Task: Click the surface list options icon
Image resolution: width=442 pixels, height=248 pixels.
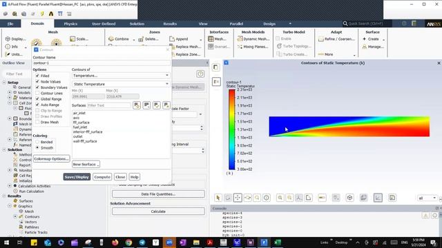Action: click(146, 105)
